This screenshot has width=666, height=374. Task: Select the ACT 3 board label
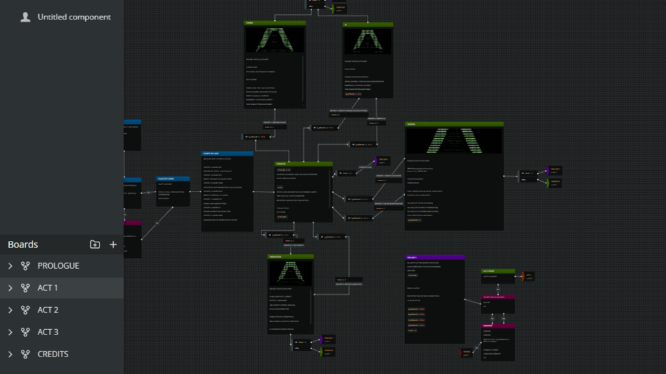pyautogui.click(x=48, y=332)
